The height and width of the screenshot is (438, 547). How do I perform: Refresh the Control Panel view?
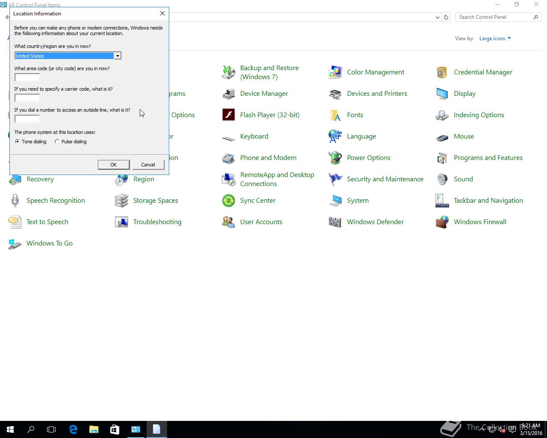(446, 18)
